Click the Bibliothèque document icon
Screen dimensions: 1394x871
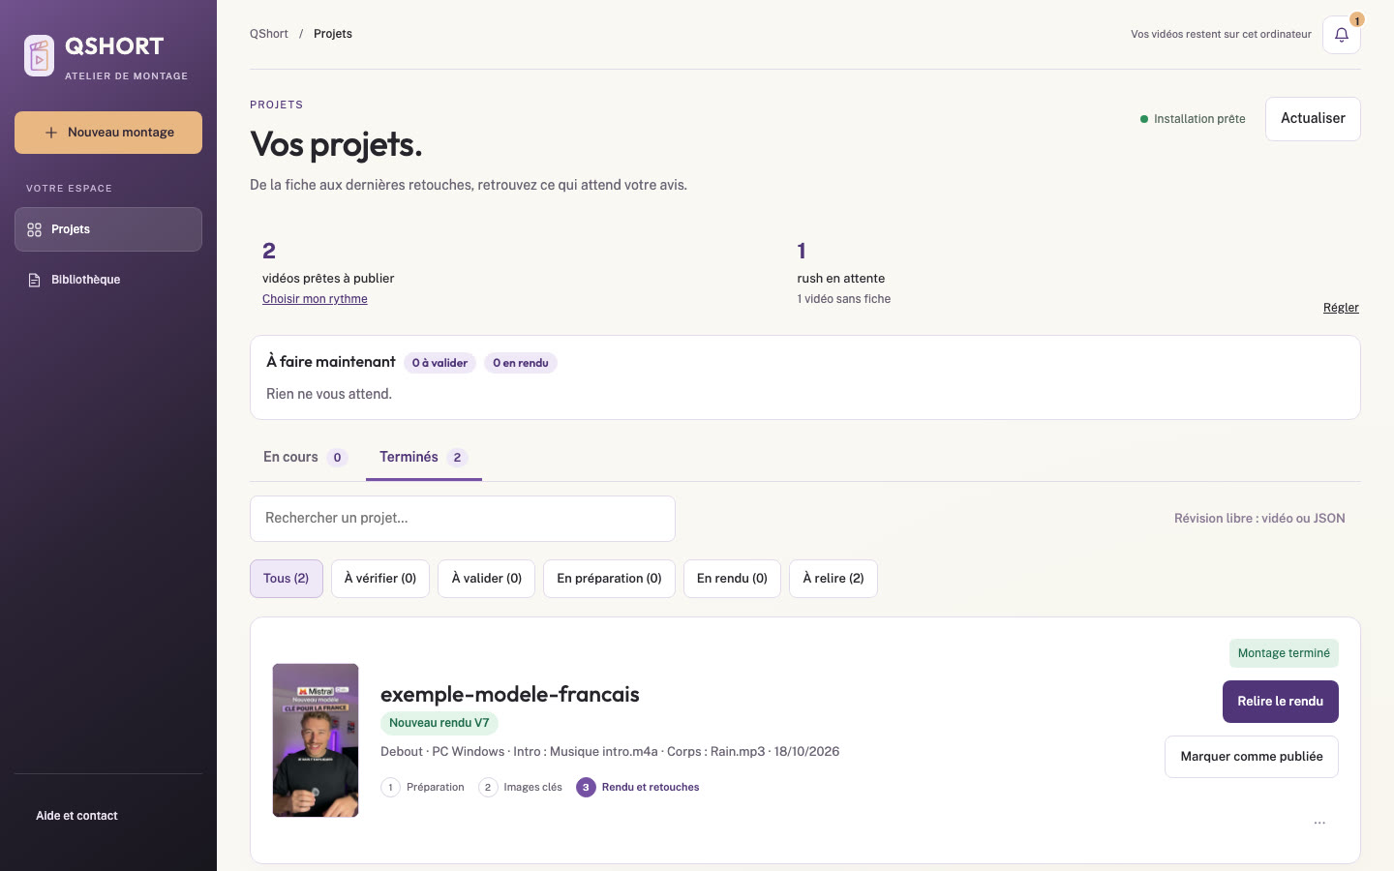pos(35,280)
